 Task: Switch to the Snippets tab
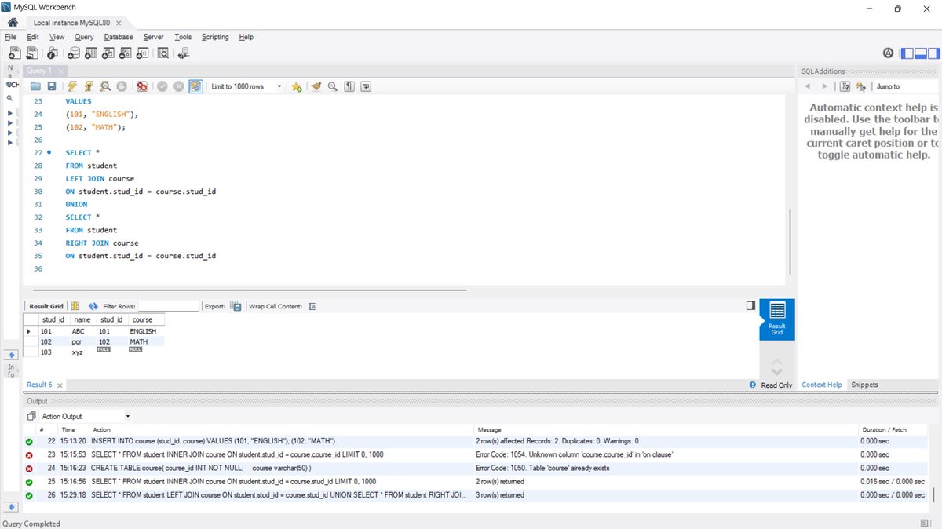pos(864,385)
